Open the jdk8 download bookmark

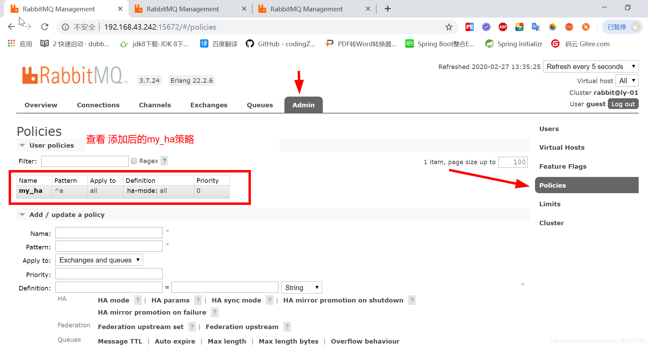click(154, 44)
